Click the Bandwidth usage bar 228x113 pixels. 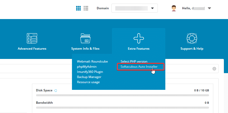coord(122,107)
